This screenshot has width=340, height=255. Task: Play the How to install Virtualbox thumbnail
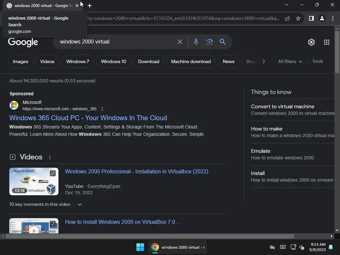point(34,182)
